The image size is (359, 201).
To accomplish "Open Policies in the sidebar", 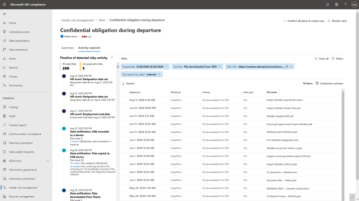I will 13,76.
